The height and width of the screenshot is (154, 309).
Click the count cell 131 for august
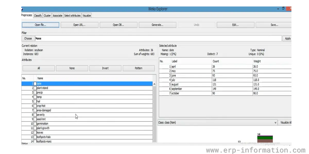pyautogui.click(x=232, y=84)
